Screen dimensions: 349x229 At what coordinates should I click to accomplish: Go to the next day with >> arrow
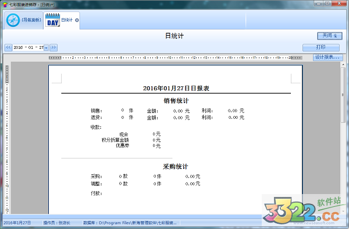[x=54, y=47]
